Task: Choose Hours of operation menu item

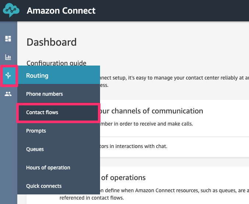Action: pos(48,168)
